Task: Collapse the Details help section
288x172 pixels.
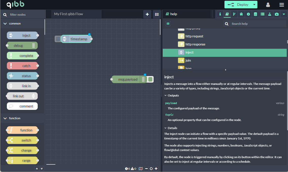Action: [171, 128]
